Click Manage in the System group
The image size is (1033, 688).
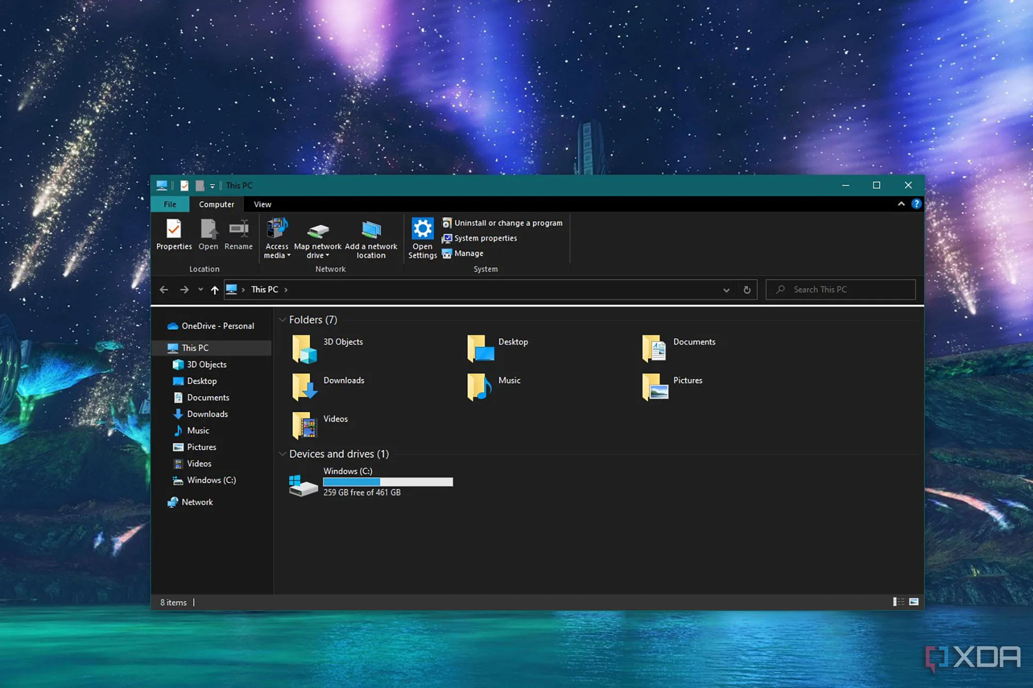[463, 253]
